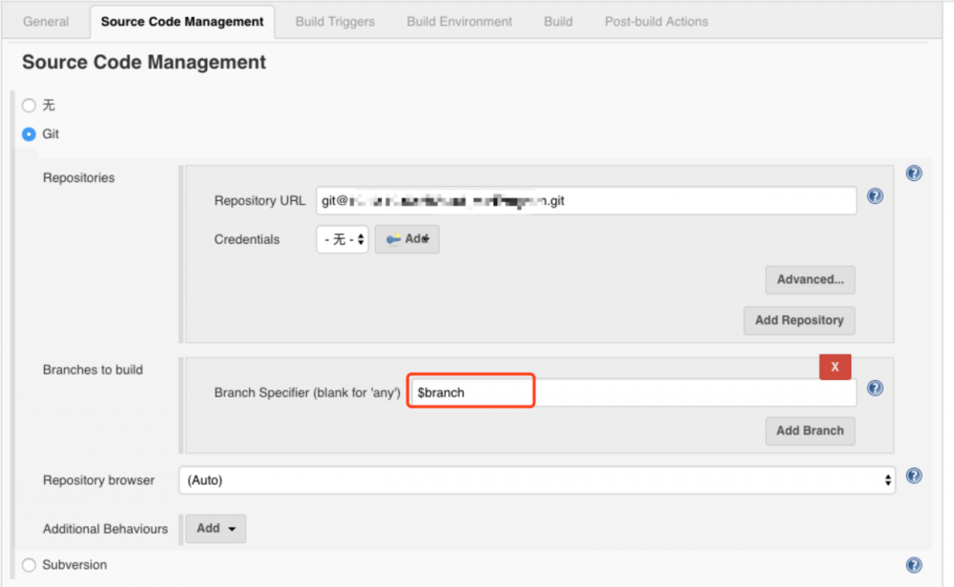The image size is (954, 587).
Task: Switch to the Build tab
Action: 558,22
